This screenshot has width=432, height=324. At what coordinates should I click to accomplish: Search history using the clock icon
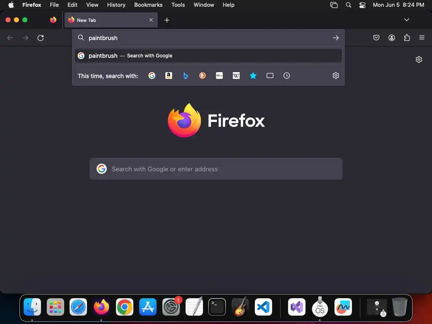(x=286, y=76)
